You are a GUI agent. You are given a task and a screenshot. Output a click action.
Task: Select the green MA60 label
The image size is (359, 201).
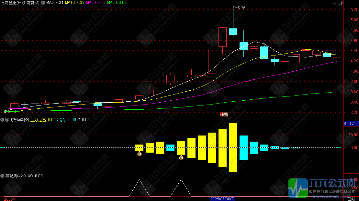point(117,3)
